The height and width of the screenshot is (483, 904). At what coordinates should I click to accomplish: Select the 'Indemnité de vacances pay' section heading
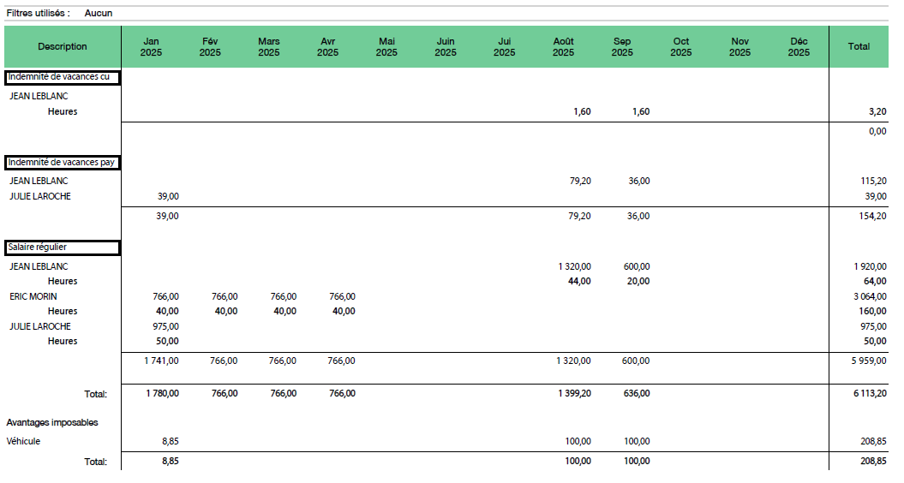[x=63, y=163]
